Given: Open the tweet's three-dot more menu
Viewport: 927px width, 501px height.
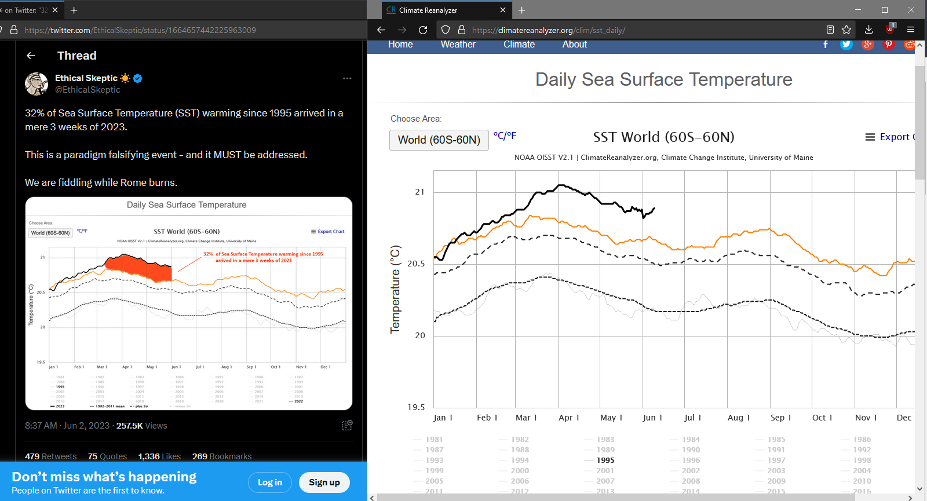Looking at the screenshot, I should [347, 78].
